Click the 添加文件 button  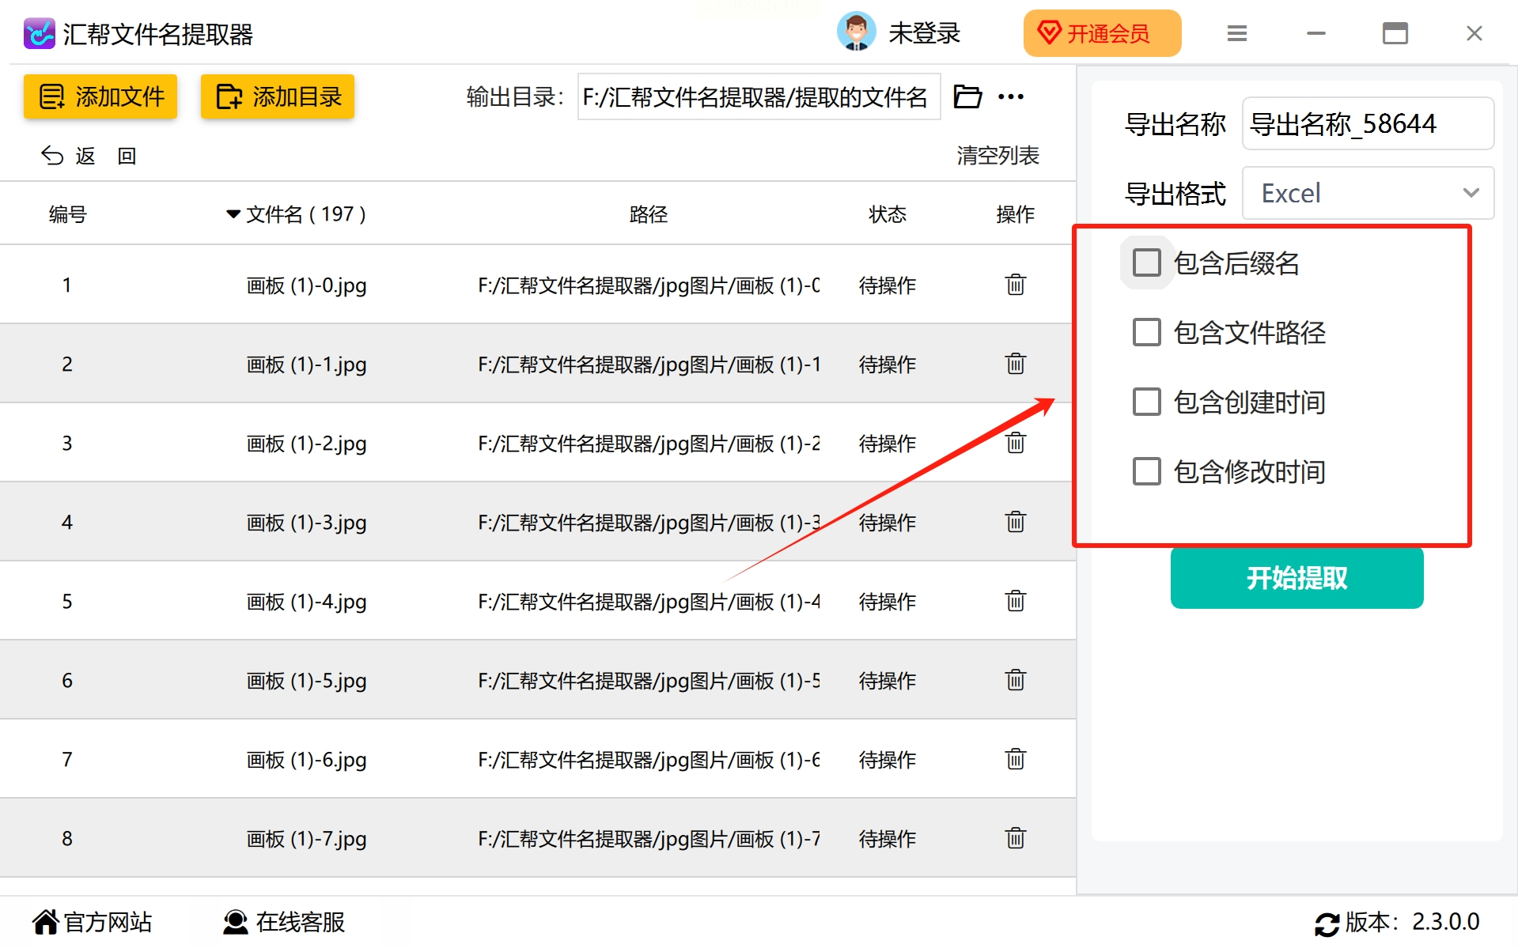click(x=100, y=96)
